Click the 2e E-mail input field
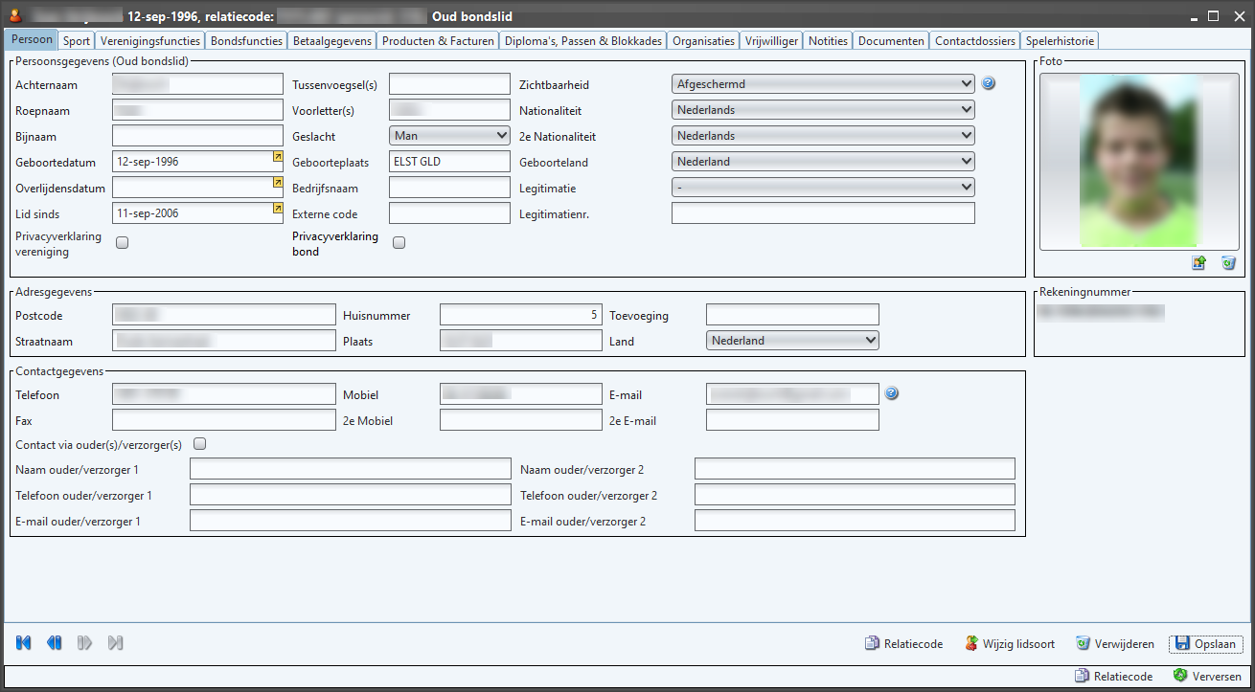1255x692 pixels. (x=792, y=420)
